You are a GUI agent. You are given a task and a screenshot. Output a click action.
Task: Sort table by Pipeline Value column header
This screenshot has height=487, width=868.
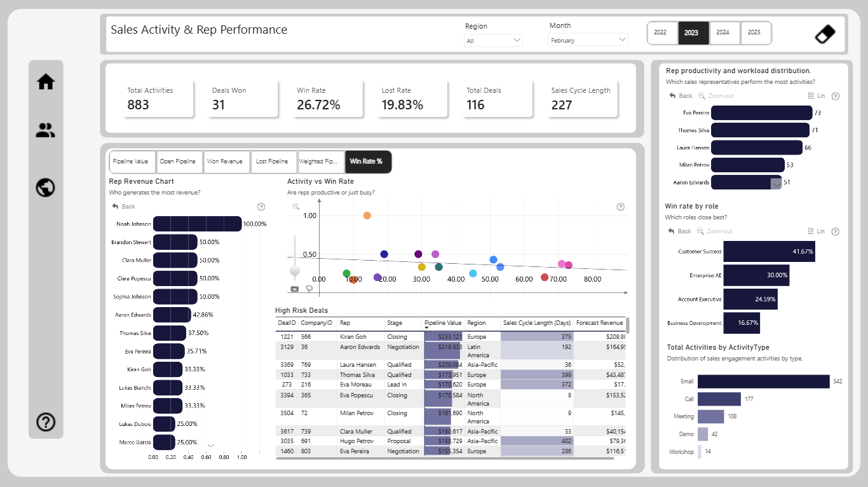[x=444, y=323]
